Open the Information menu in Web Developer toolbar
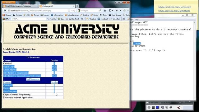199x112 pixels. [x=57, y=15]
